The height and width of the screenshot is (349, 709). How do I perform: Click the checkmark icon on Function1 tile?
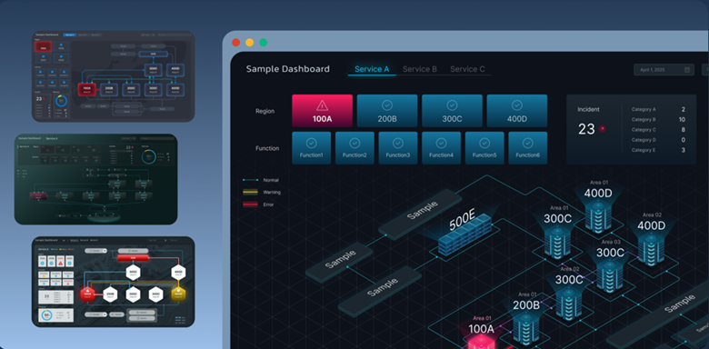click(311, 143)
